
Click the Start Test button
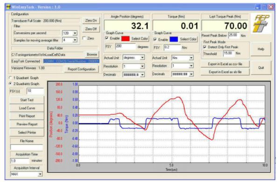coord(27,100)
